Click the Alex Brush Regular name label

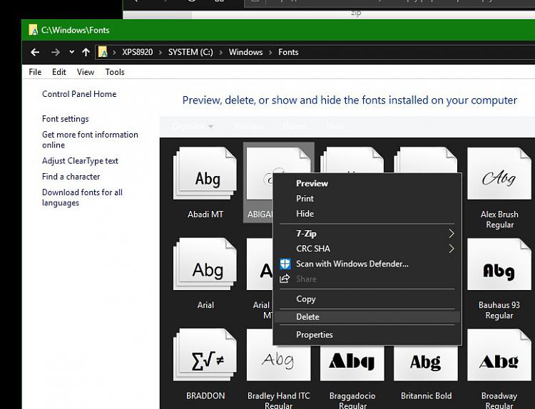pos(499,219)
